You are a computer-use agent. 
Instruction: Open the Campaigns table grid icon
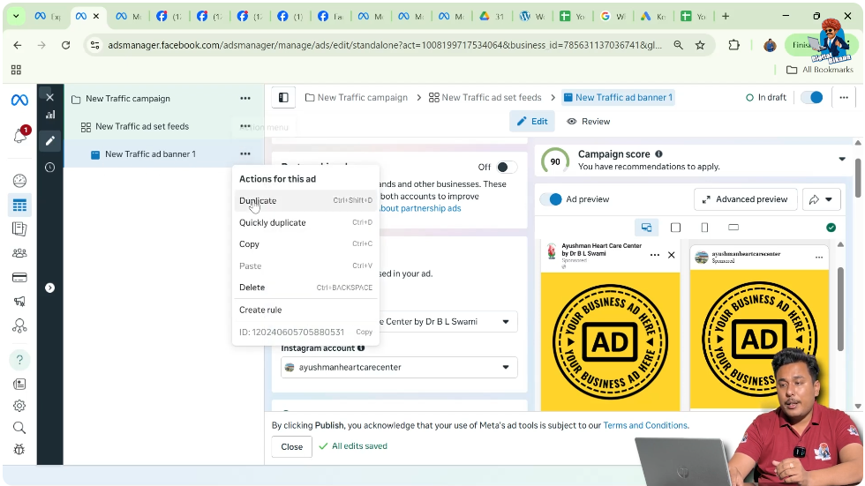[x=19, y=205]
